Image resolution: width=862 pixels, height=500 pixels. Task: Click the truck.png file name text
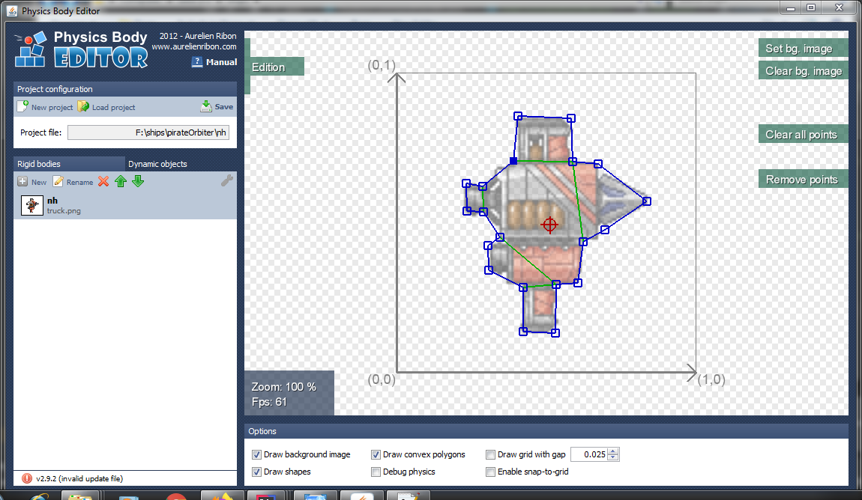[64, 211]
